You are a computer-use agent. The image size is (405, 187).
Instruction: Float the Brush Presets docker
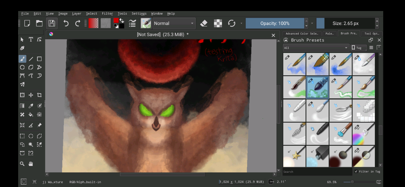[371, 40]
